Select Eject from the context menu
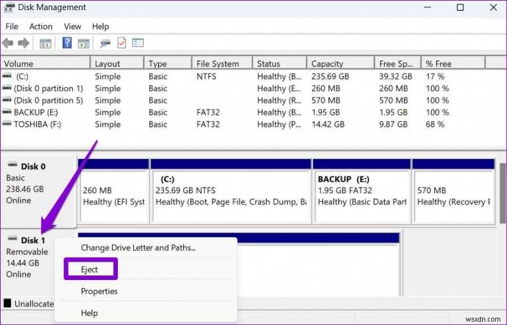The image size is (507, 325). 91,269
